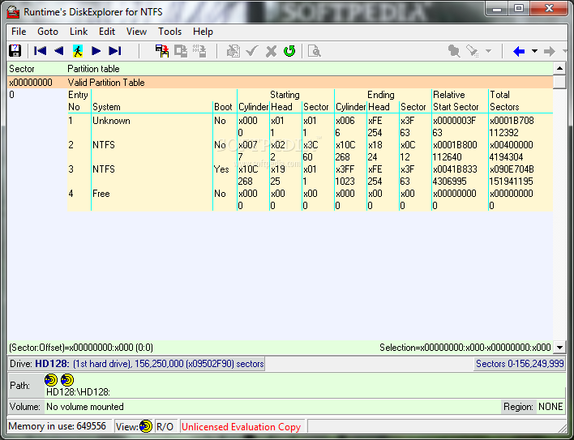This screenshot has width=574, height=440.
Task: Jump to first sector button
Action: tap(40, 51)
